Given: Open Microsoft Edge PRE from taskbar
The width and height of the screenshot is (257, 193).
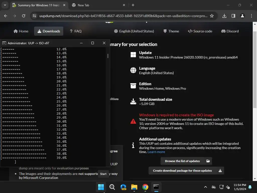Looking at the screenshot, I should pos(123,187).
